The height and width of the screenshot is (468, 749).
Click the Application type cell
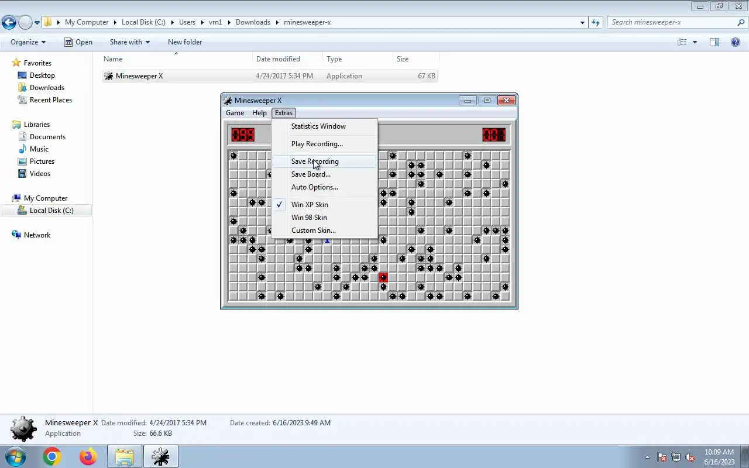point(344,76)
